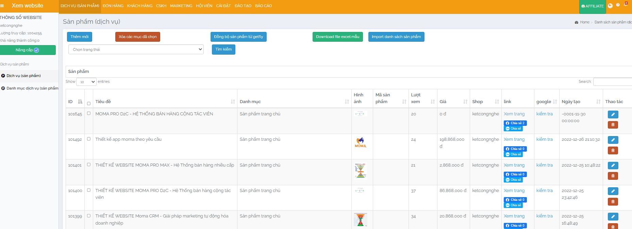Click the edit pencil icon for product 101645
Viewport: 632px width, 229px height.
click(613, 114)
